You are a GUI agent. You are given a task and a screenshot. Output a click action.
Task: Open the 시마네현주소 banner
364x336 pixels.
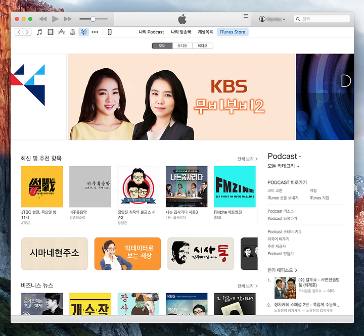point(55,254)
